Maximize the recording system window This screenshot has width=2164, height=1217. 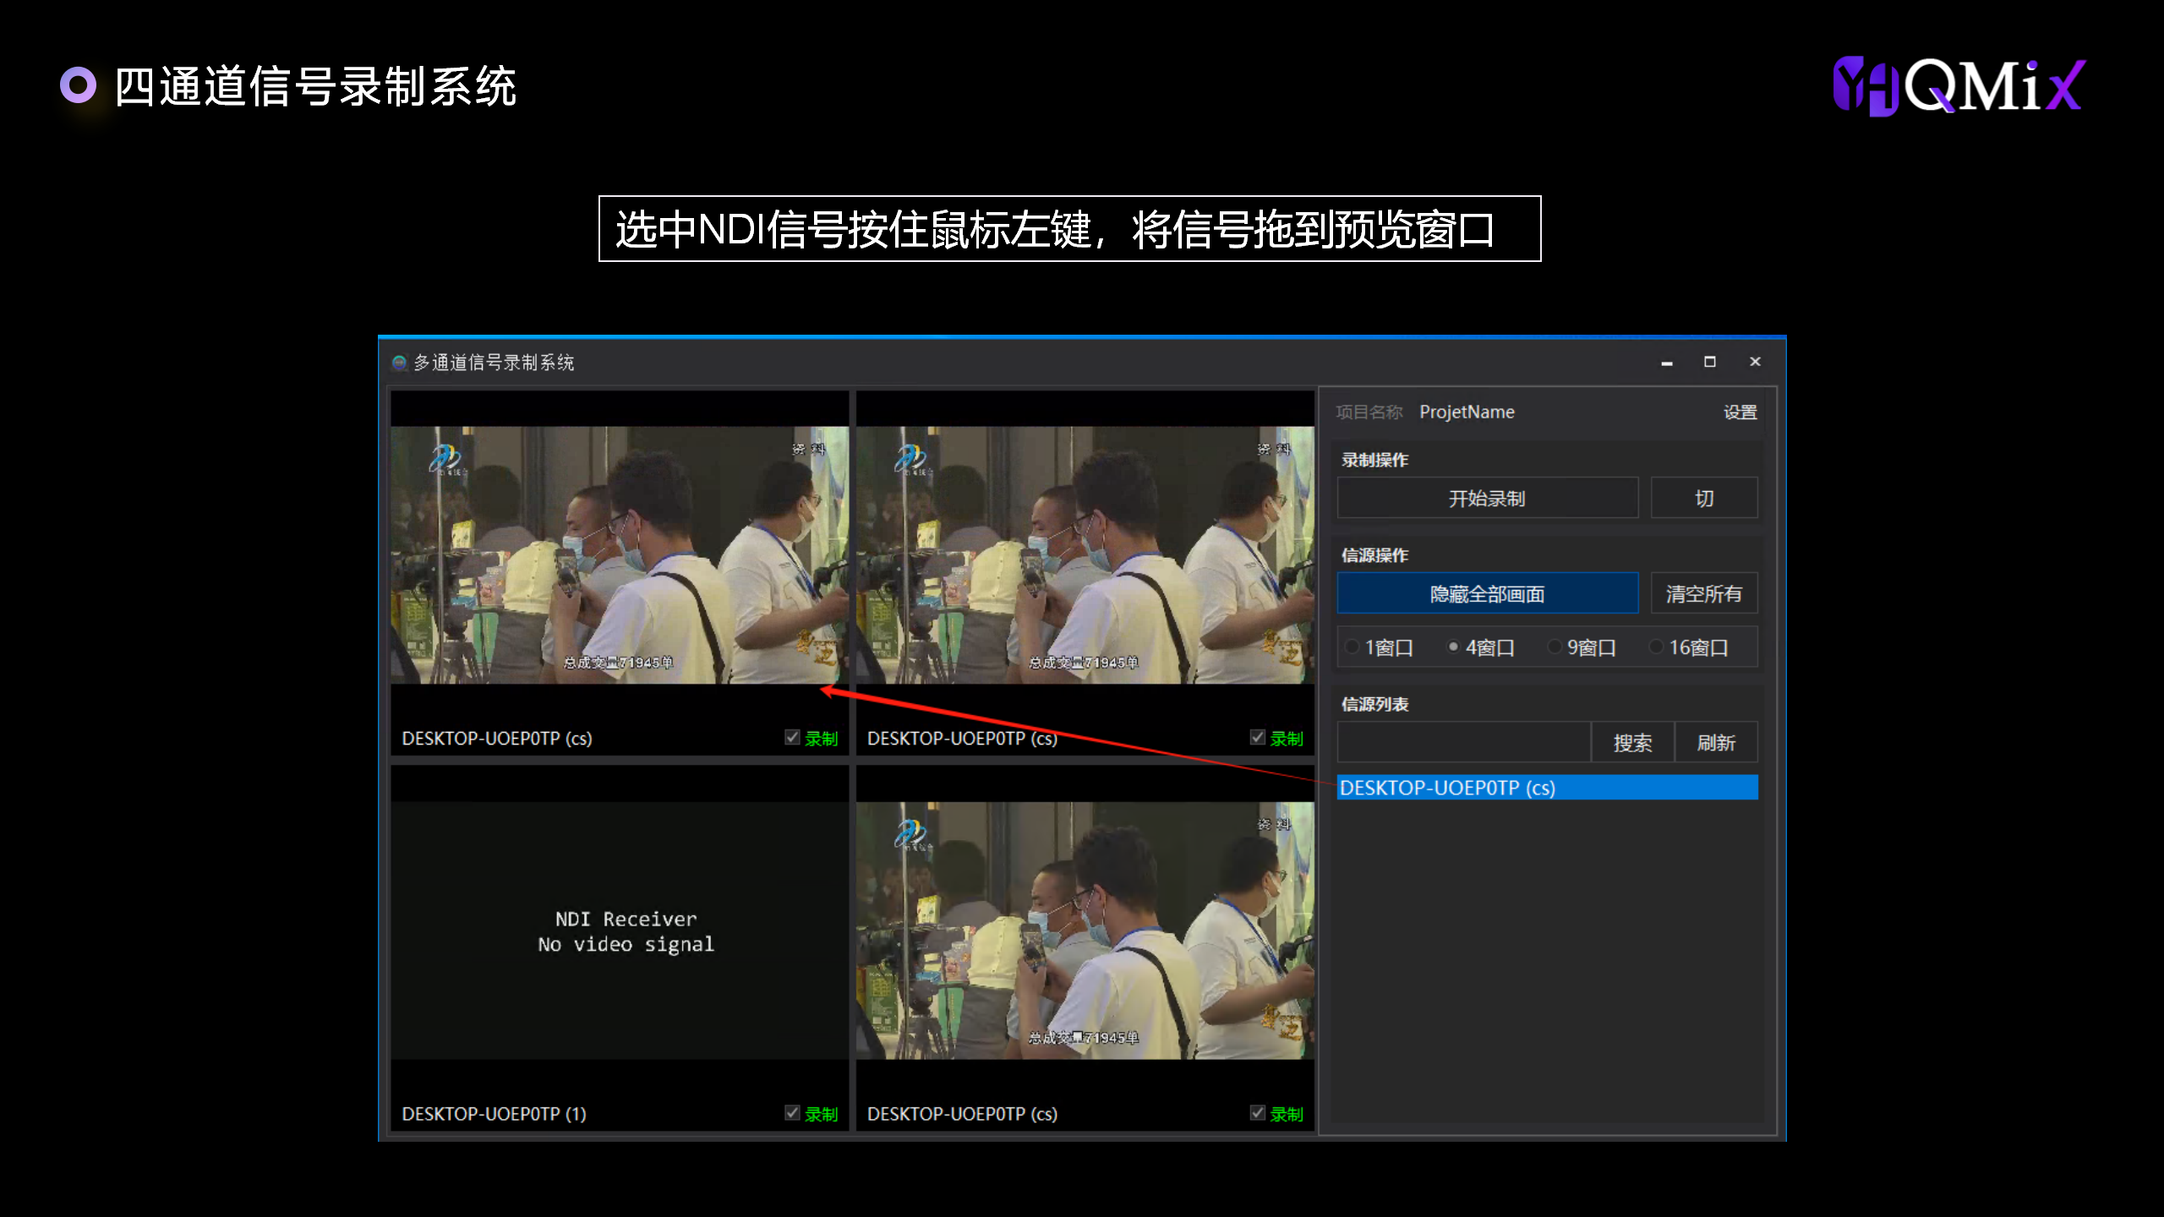[x=1709, y=362]
